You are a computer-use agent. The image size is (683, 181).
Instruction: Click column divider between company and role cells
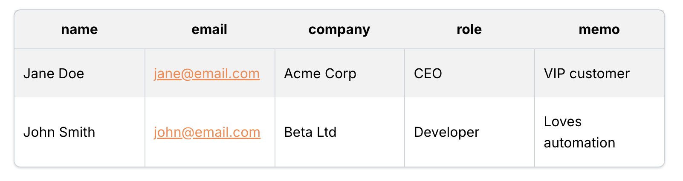[x=405, y=108]
